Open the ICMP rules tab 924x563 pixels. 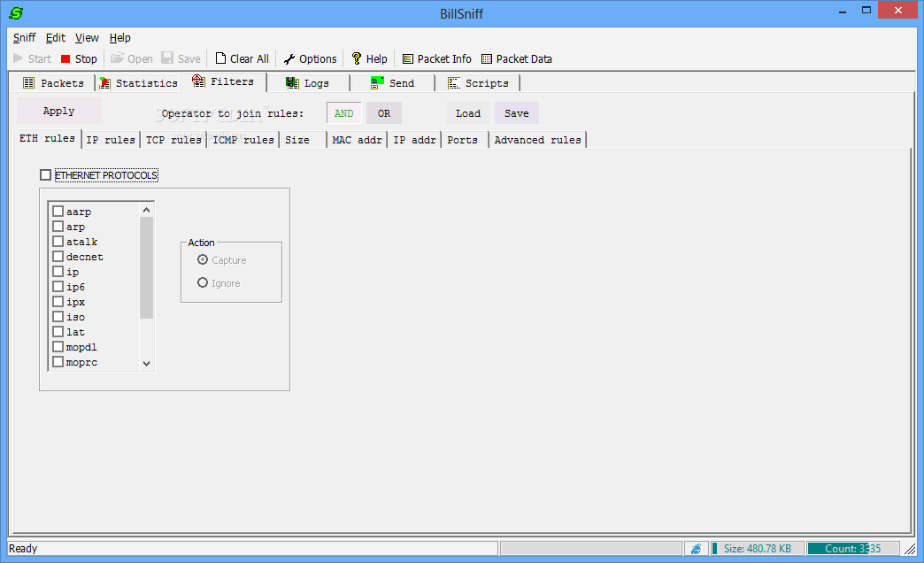[243, 140]
